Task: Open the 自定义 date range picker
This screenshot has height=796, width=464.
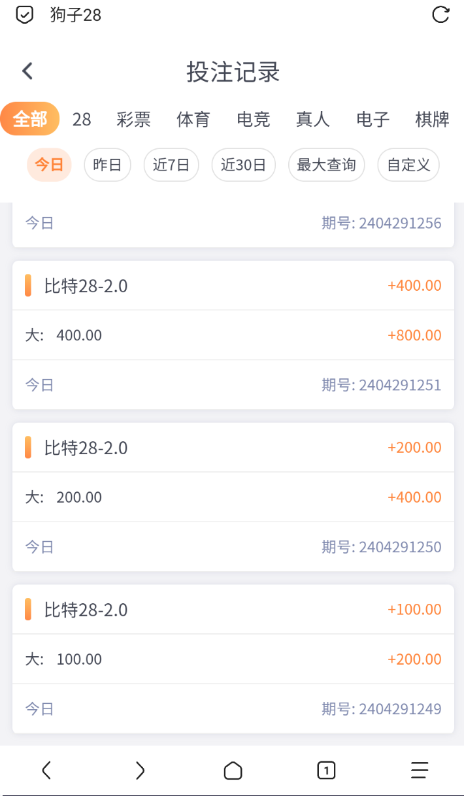Action: click(x=408, y=165)
